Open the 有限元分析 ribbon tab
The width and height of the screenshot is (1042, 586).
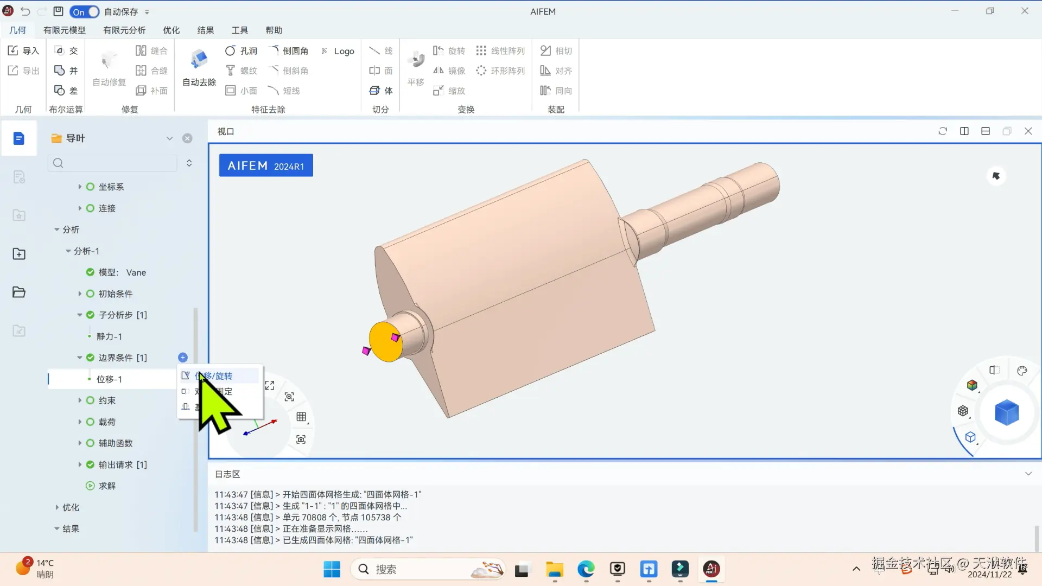coord(124,30)
